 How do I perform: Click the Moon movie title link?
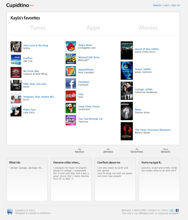(x=138, y=110)
